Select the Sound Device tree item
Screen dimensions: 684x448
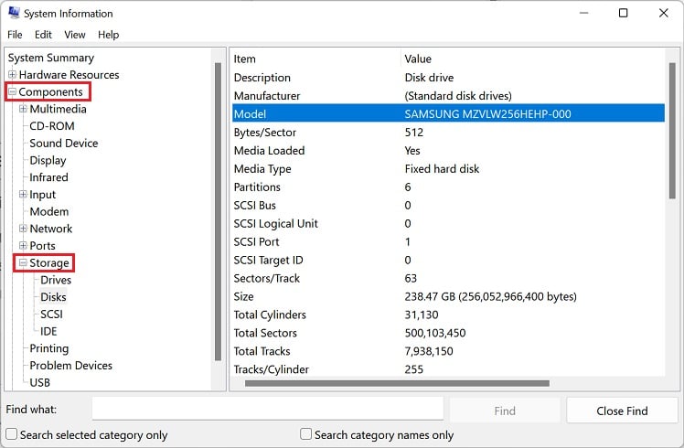click(x=63, y=144)
